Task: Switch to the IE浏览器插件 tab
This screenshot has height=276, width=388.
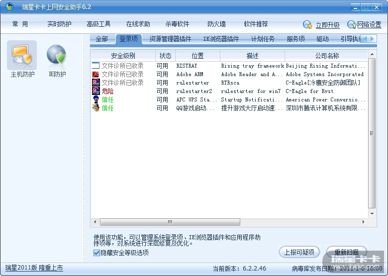Action: pos(221,39)
